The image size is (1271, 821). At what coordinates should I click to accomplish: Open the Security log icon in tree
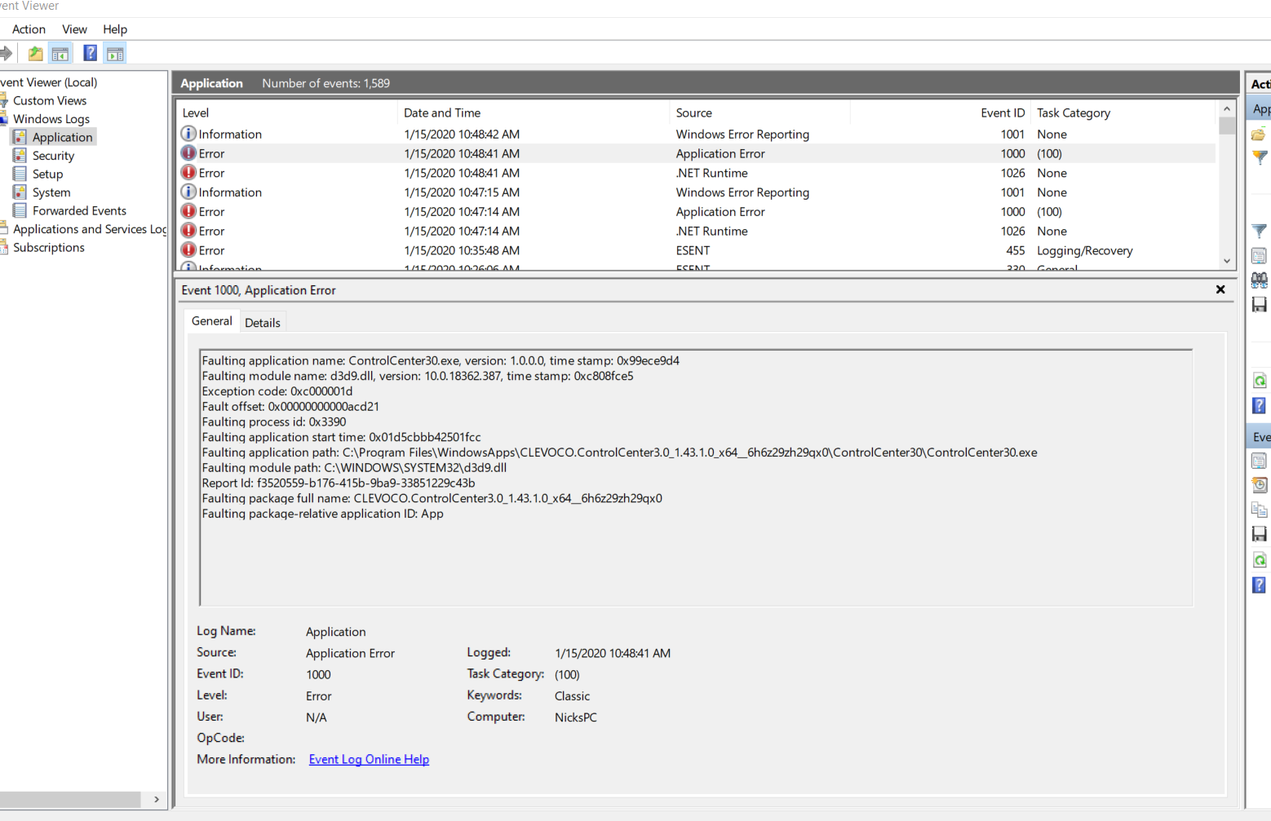(x=20, y=156)
